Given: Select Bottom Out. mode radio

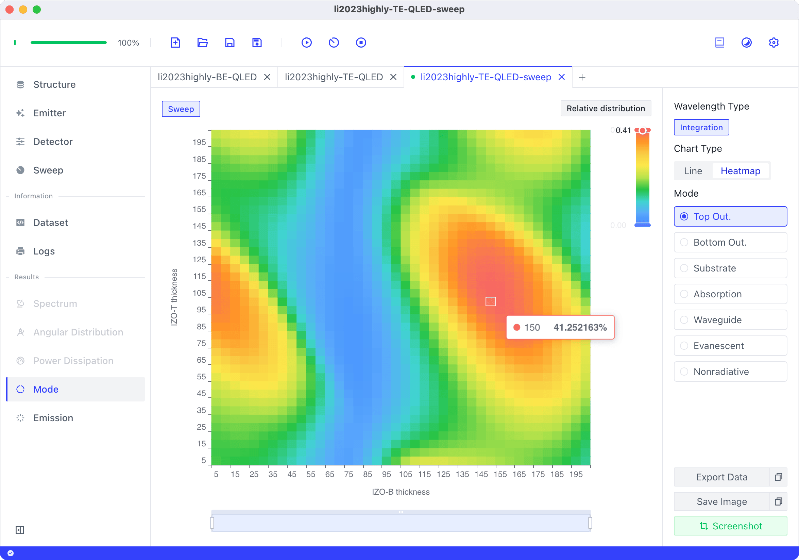Looking at the screenshot, I should coord(730,242).
